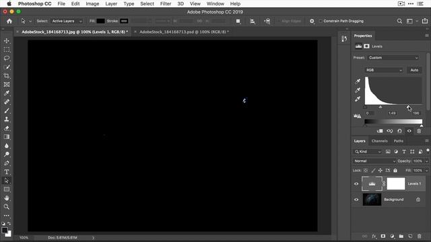This screenshot has width=431, height=242.
Task: Select the Hand tool
Action: 7,198
